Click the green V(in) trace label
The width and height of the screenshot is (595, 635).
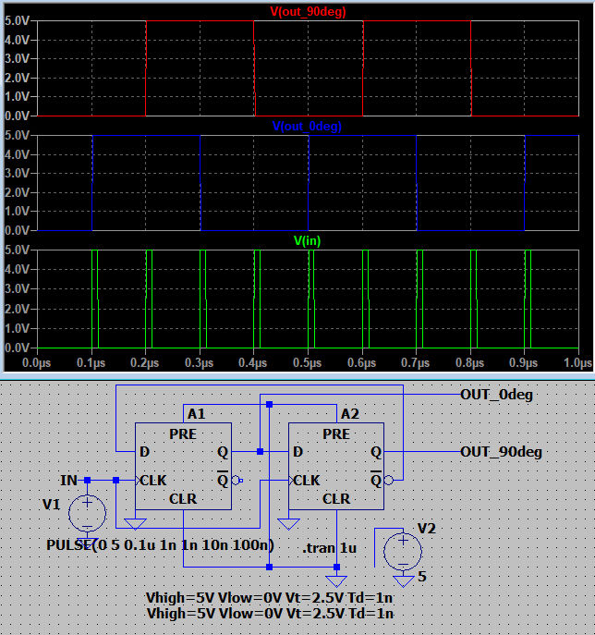(307, 240)
